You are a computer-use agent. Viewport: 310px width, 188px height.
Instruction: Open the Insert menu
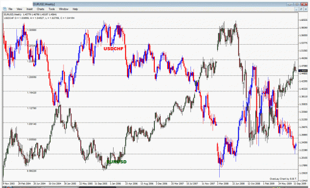29,9
